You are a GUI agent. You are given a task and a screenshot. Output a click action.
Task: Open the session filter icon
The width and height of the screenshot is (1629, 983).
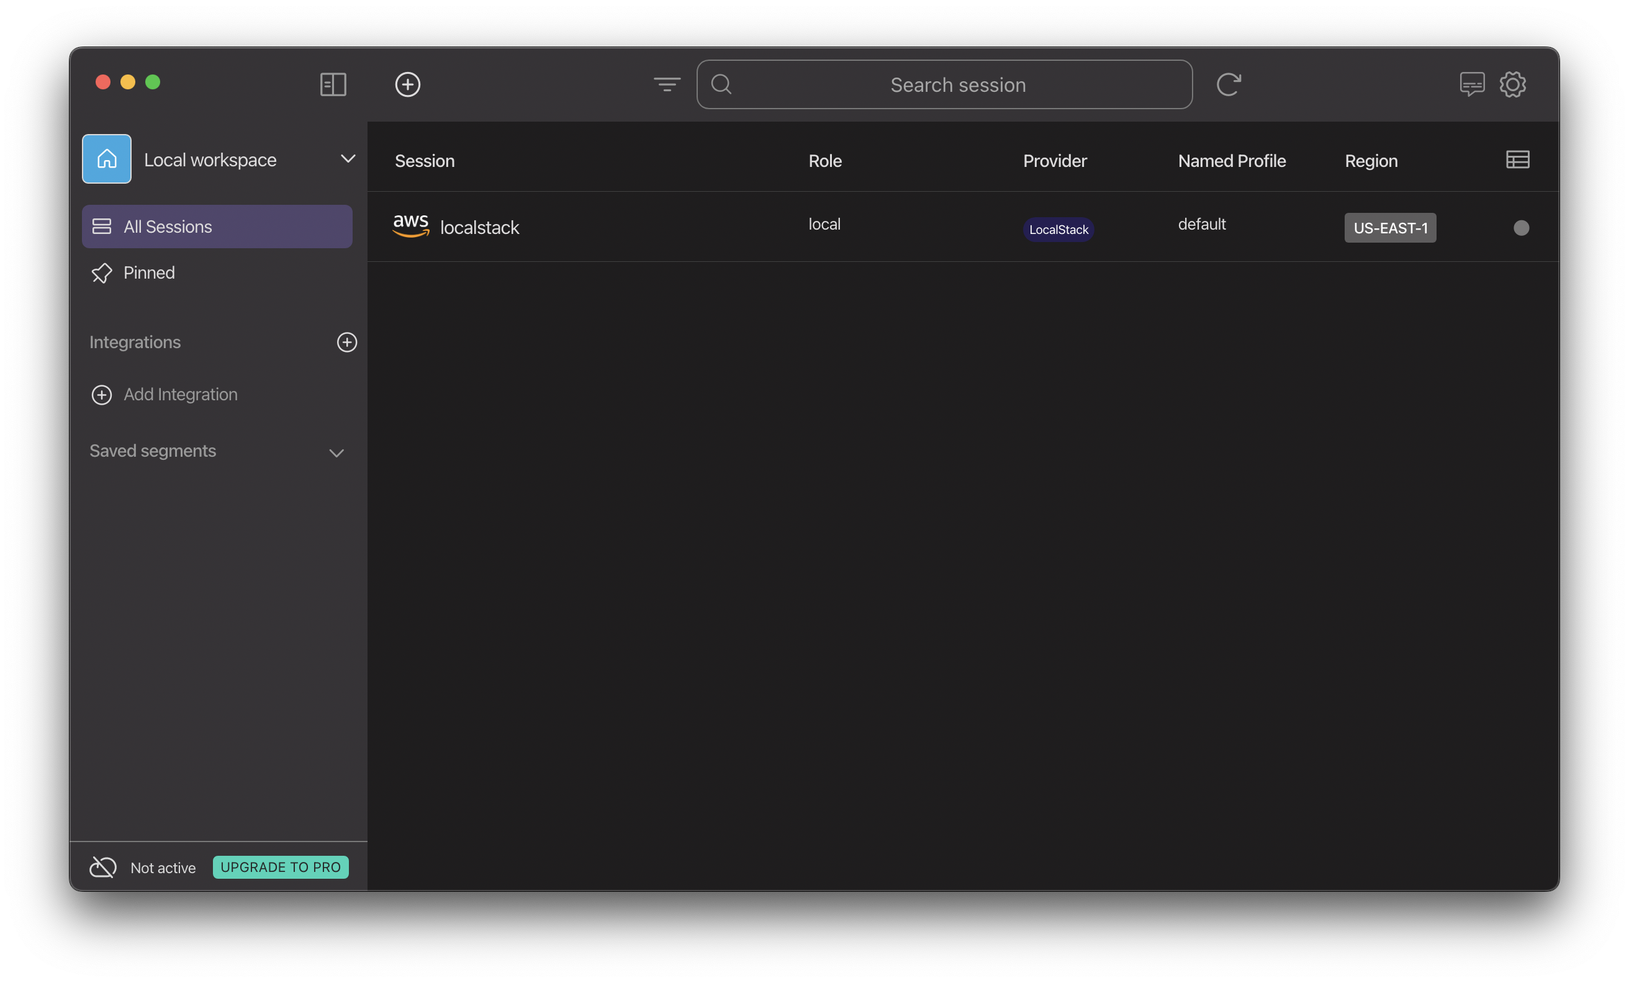pyautogui.click(x=666, y=84)
